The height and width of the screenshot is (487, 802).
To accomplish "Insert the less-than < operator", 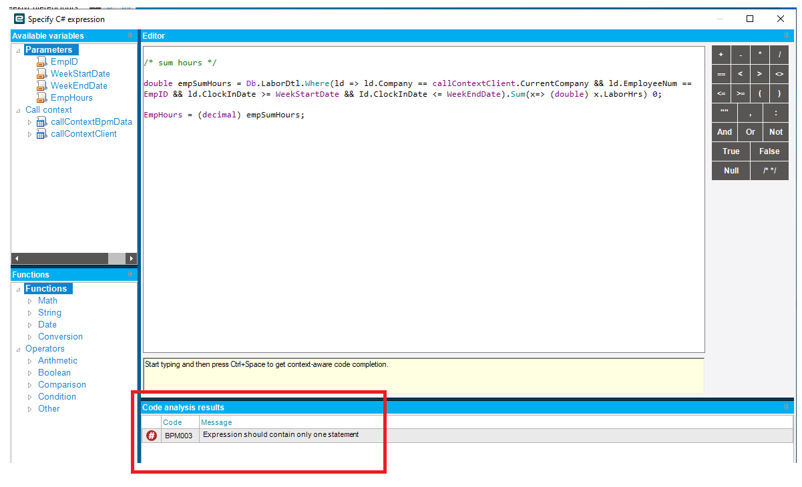I will tap(741, 74).
